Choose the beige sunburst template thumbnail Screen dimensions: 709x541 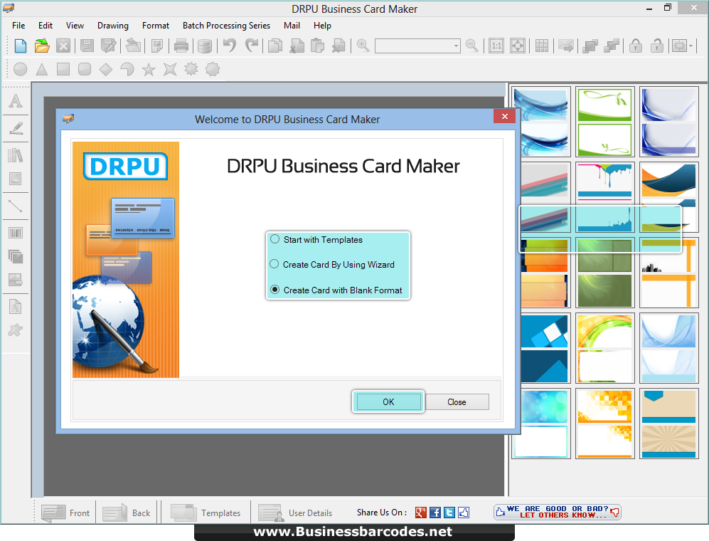tap(668, 424)
